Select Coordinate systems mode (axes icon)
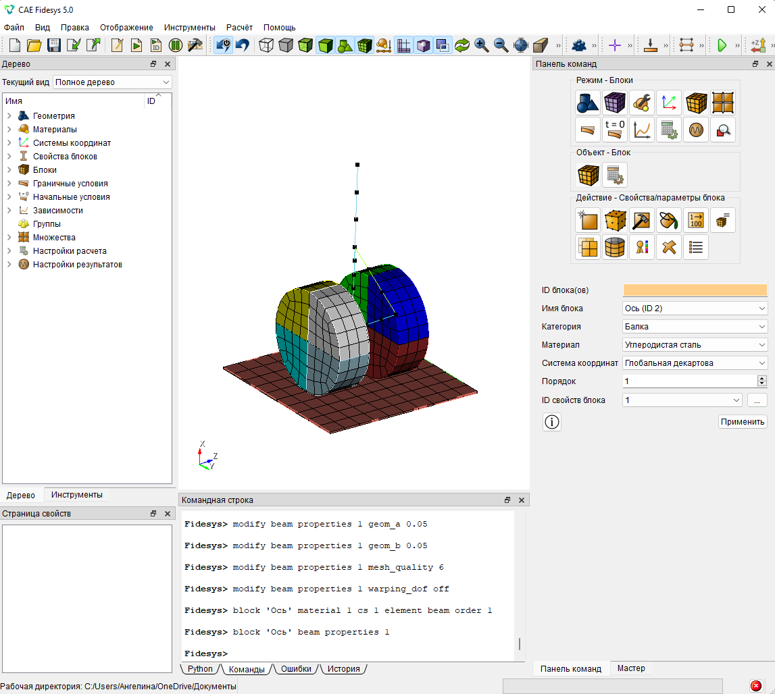The image size is (775, 694). coord(669,103)
